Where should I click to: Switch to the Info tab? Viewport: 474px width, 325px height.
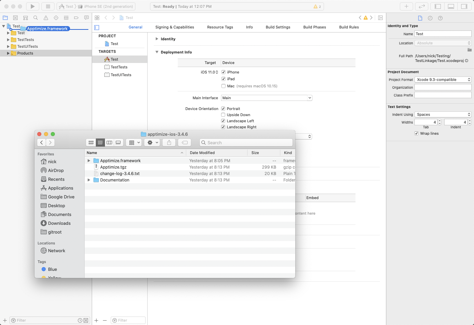[250, 27]
